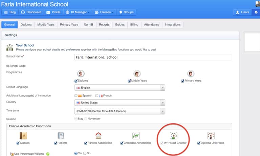The image size is (260, 156).
Task: Open the Blog toolbar button
Action: click(x=10, y=12)
